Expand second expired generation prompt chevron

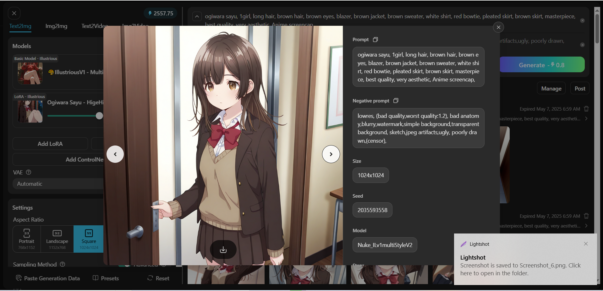[586, 226]
